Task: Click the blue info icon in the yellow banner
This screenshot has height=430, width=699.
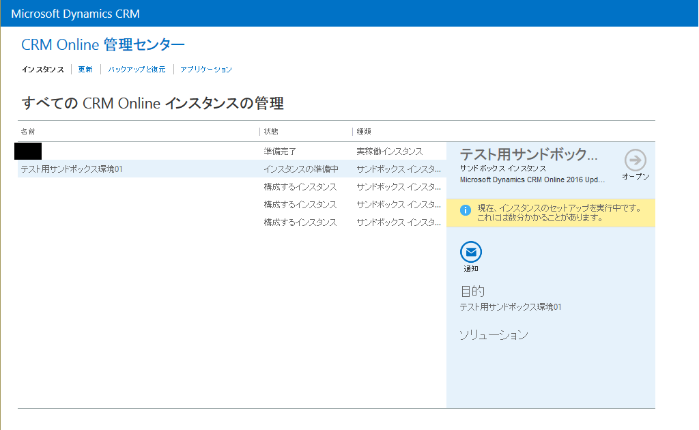Action: point(466,210)
